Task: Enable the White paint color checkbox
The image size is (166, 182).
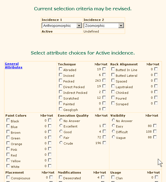Action: (x=8, y=166)
